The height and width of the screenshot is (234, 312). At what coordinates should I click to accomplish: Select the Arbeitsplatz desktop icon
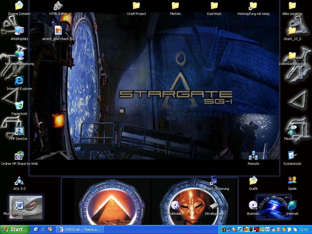(19, 31)
